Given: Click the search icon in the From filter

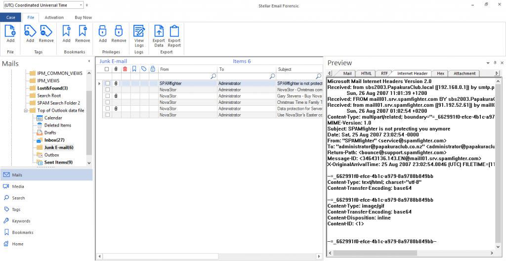Looking at the screenshot, I should click(x=213, y=76).
